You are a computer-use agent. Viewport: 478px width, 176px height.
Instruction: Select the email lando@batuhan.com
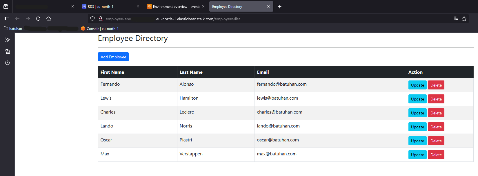tap(278, 126)
